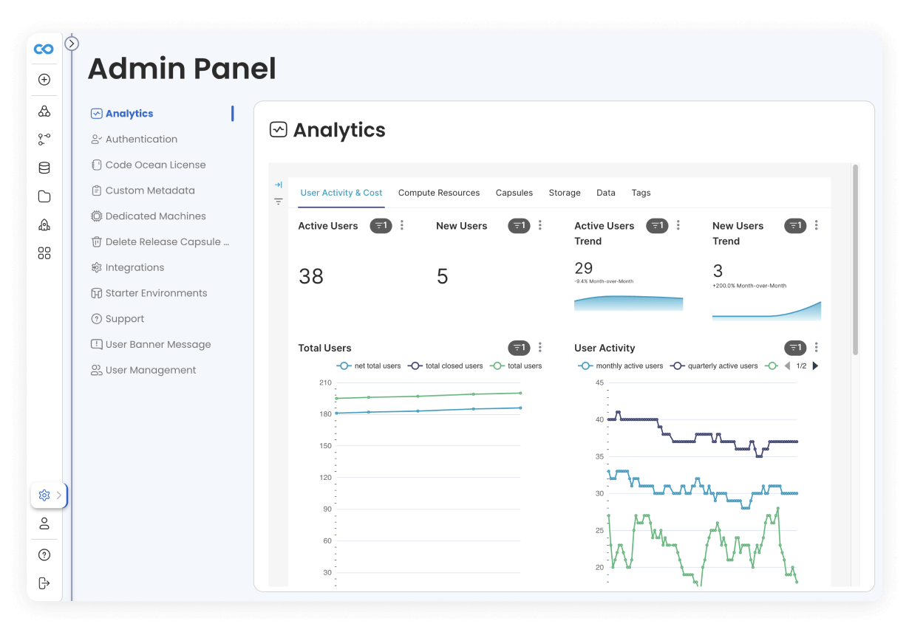
Task: Click the logout icon at the bottom
Action: pos(44,583)
